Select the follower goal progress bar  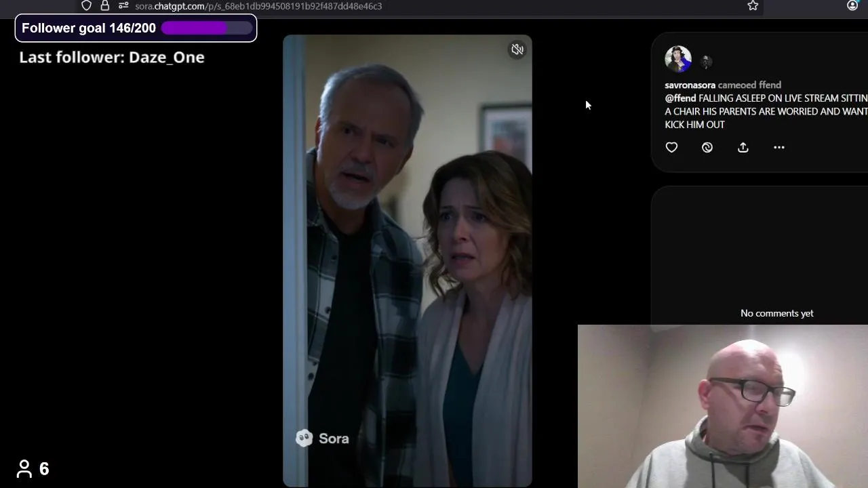(206, 28)
